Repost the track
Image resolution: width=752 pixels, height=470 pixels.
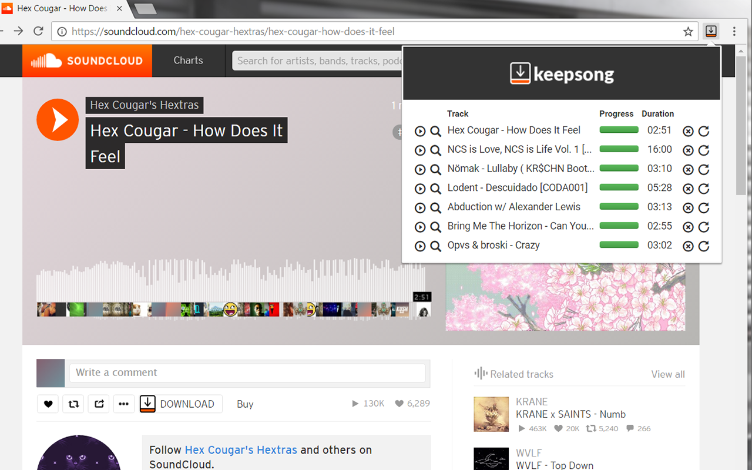coord(73,404)
